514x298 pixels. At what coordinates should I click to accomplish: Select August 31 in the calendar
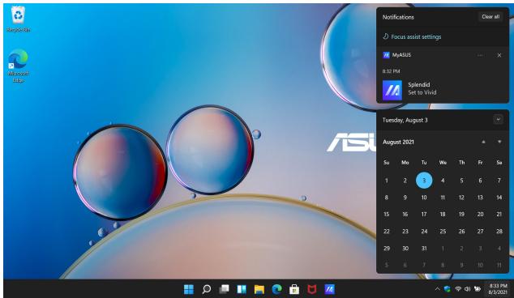pos(424,249)
